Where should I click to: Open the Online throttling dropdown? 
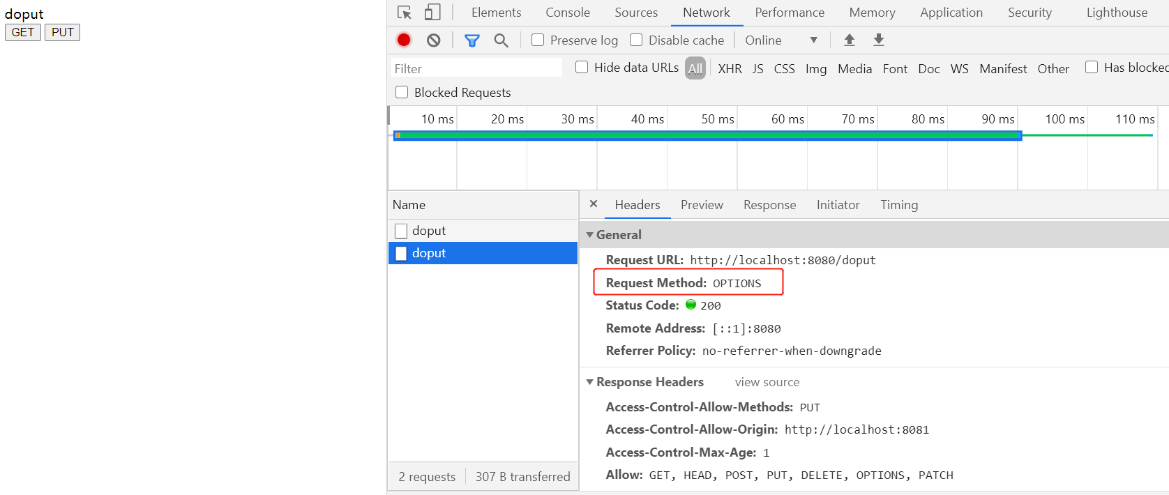click(780, 40)
